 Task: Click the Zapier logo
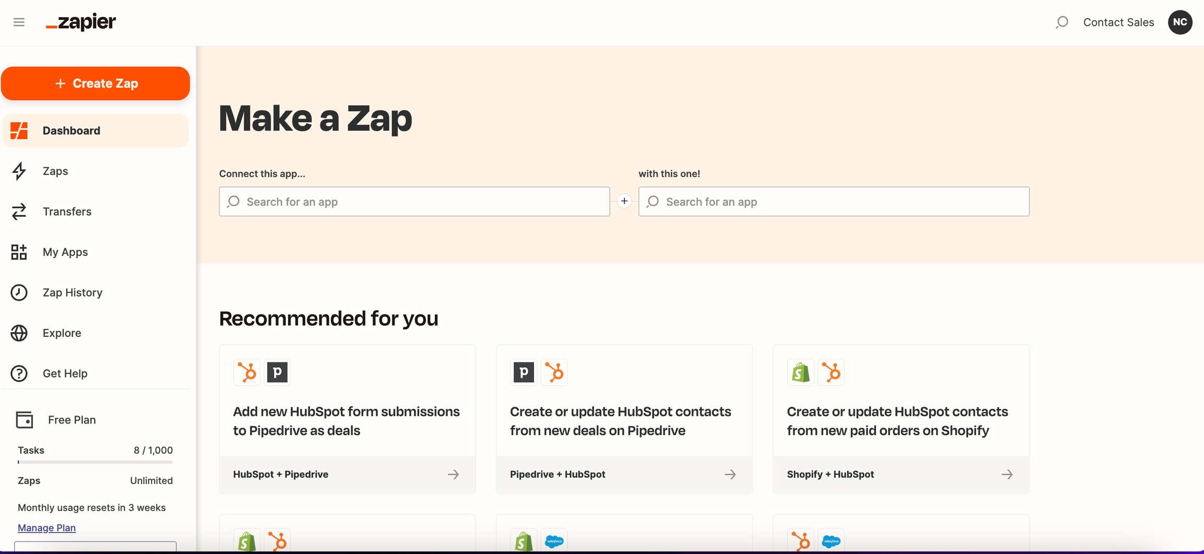(79, 22)
